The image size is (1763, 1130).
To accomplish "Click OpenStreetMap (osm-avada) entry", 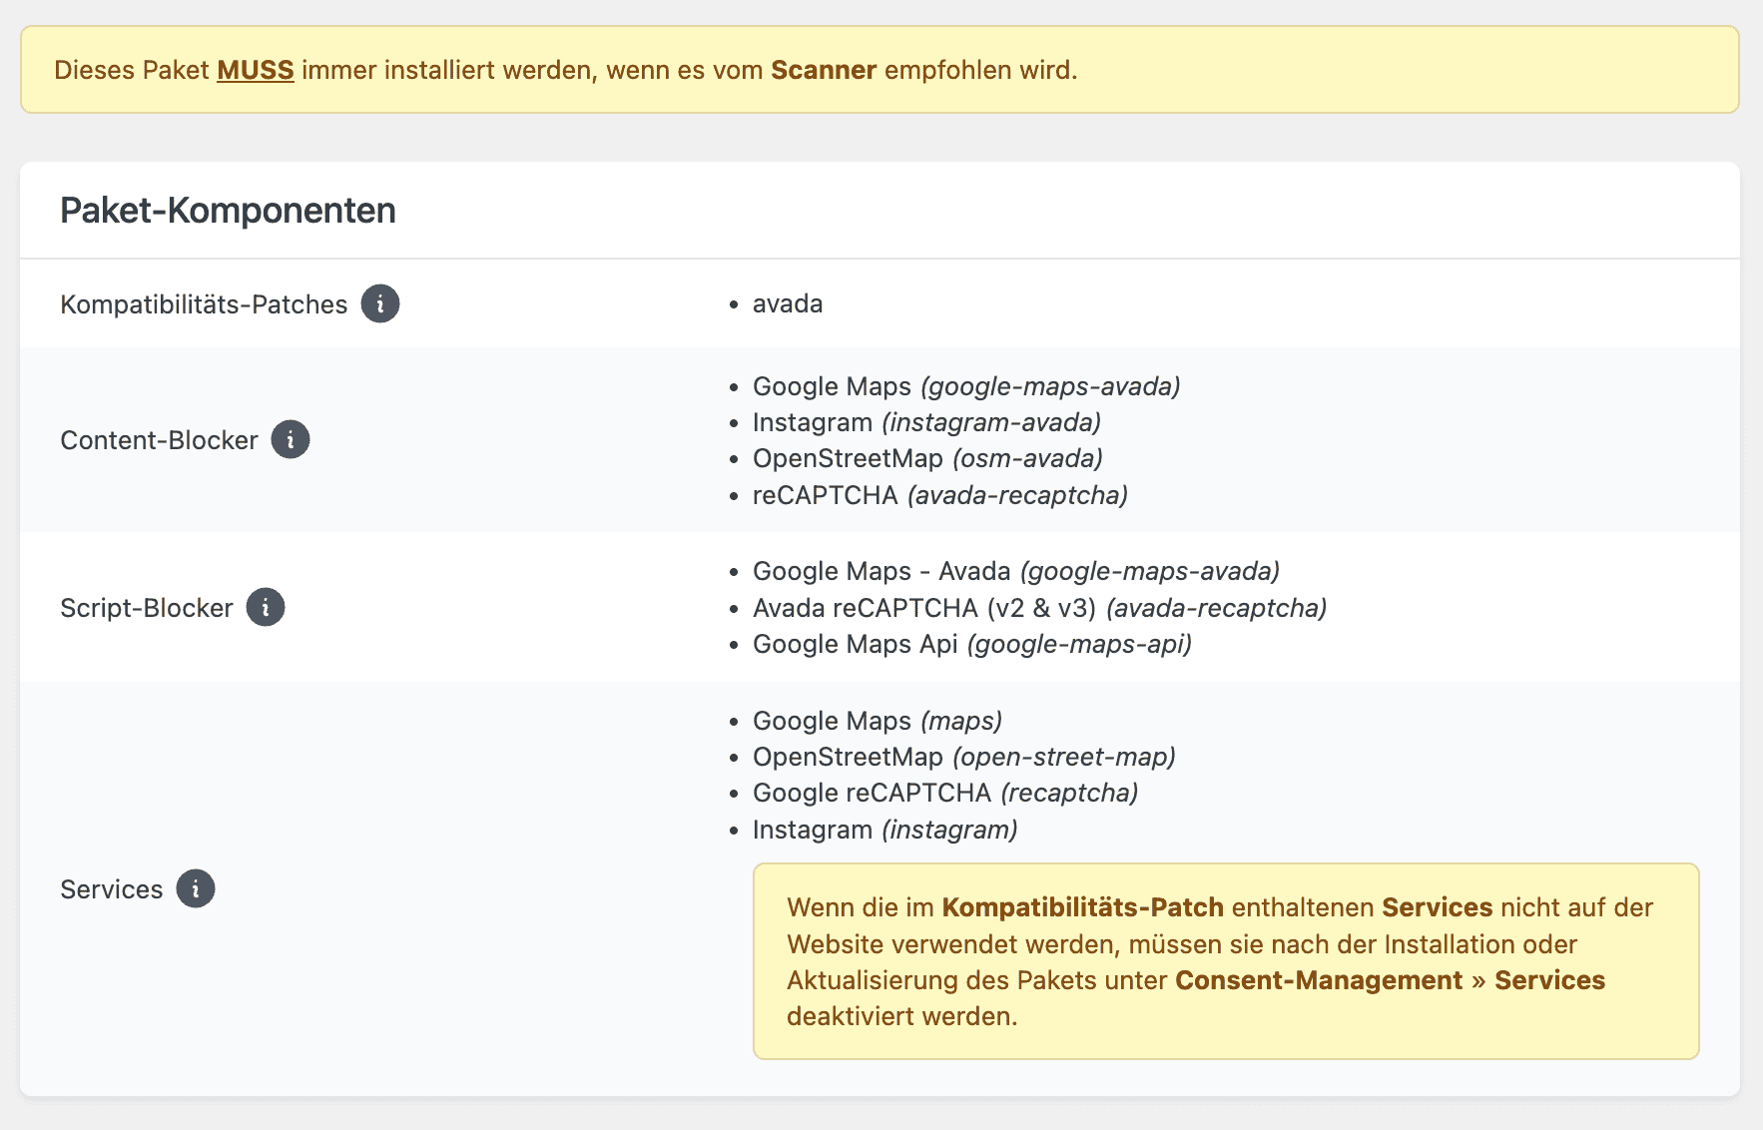I will [927, 458].
